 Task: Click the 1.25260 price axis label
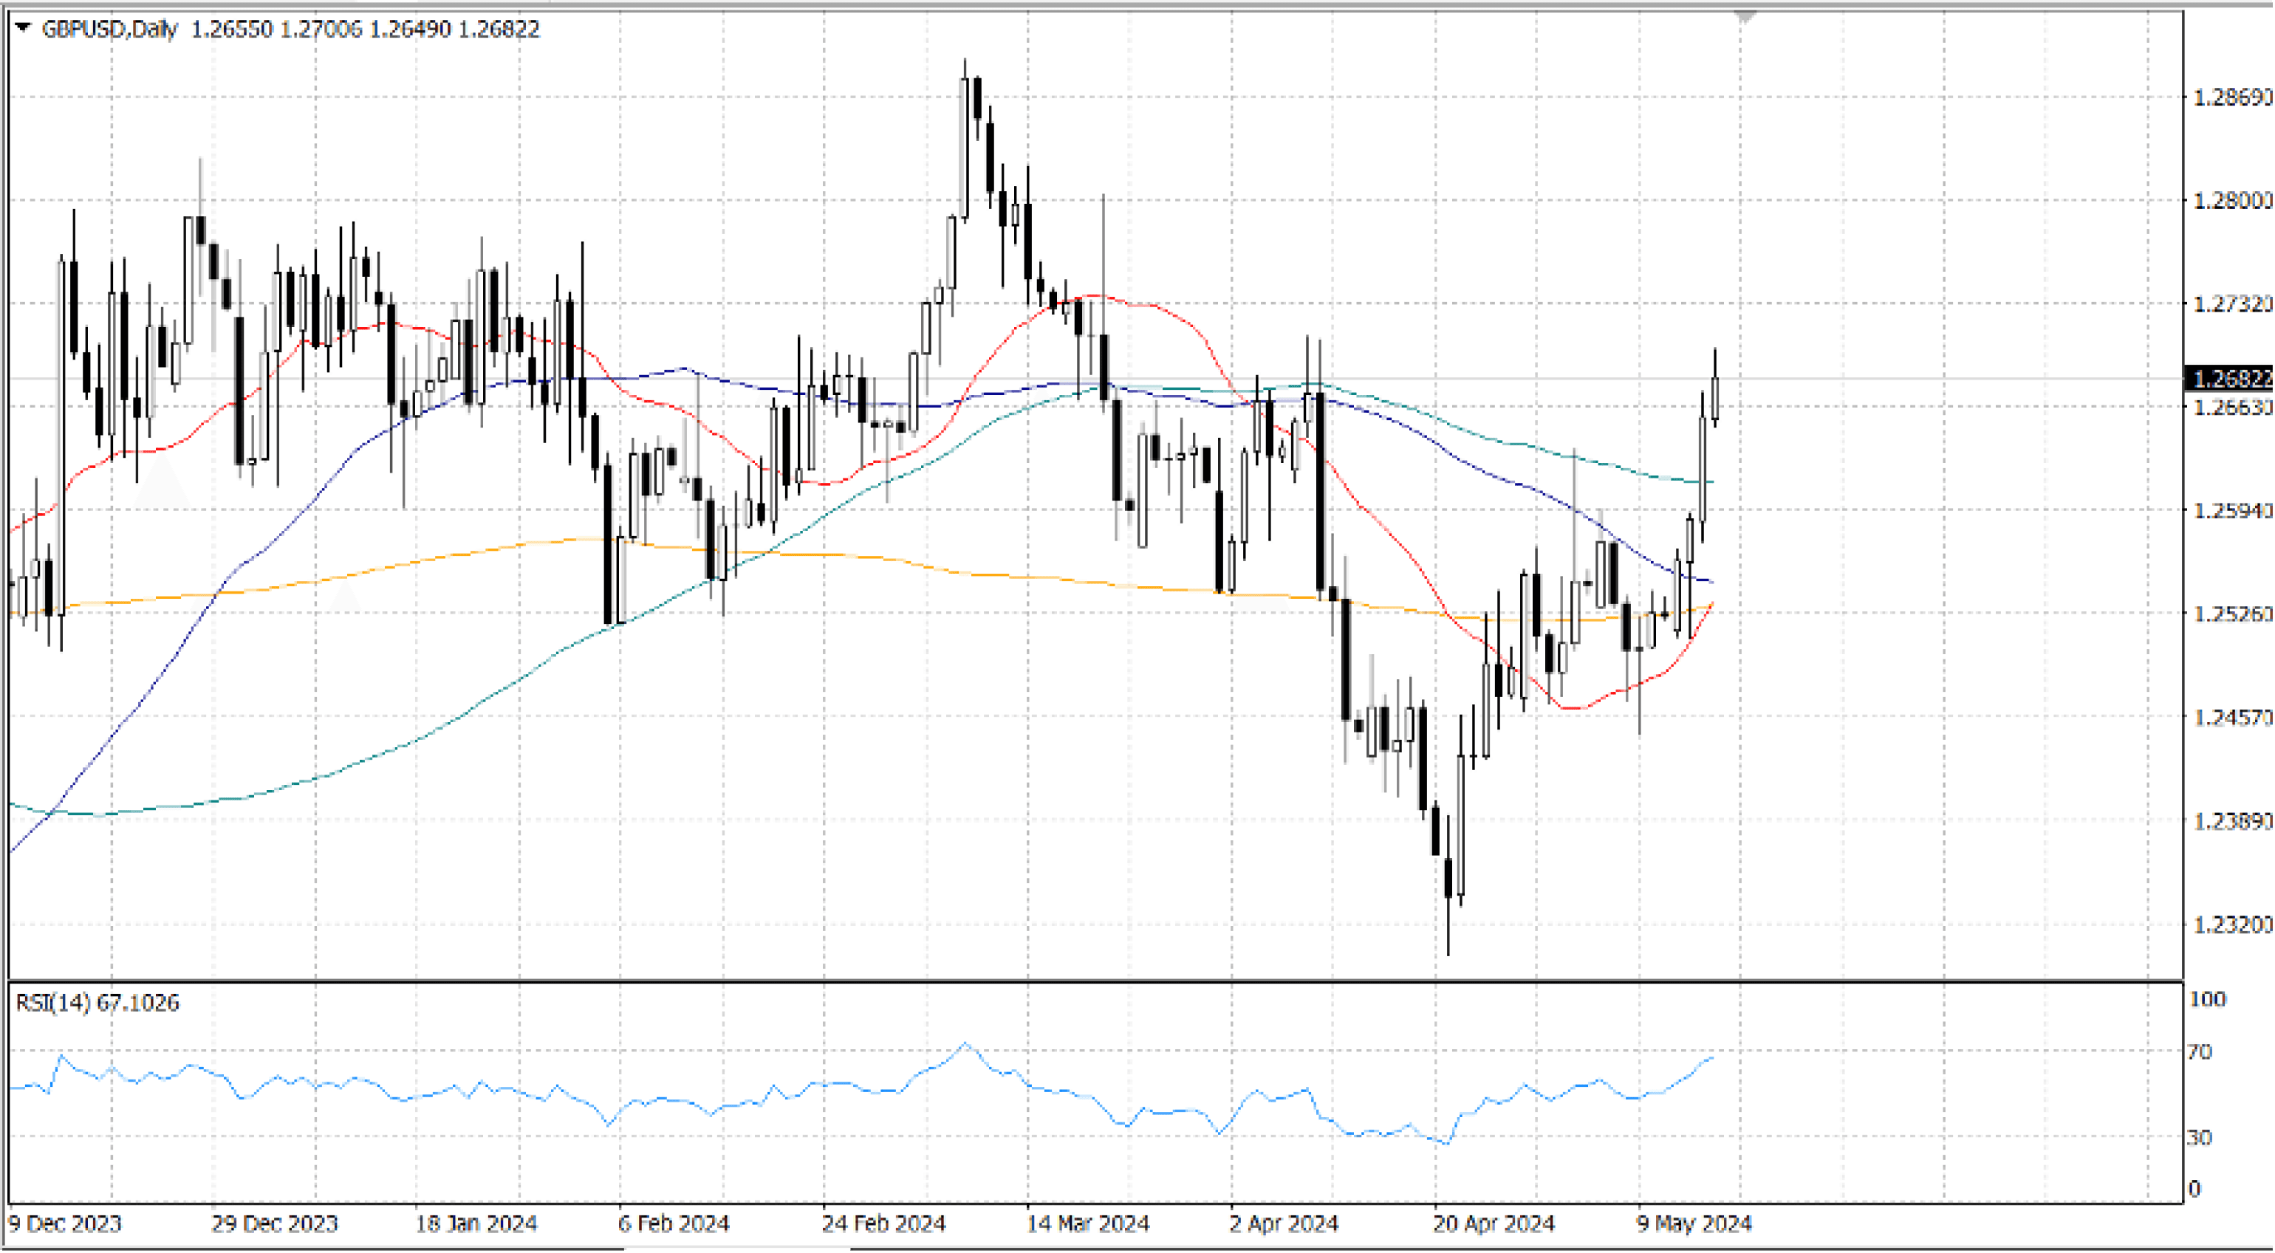(x=2231, y=613)
